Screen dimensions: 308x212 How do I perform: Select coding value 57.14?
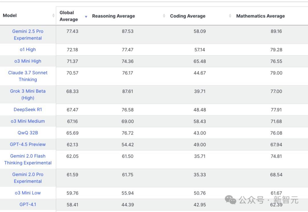pos(200,50)
